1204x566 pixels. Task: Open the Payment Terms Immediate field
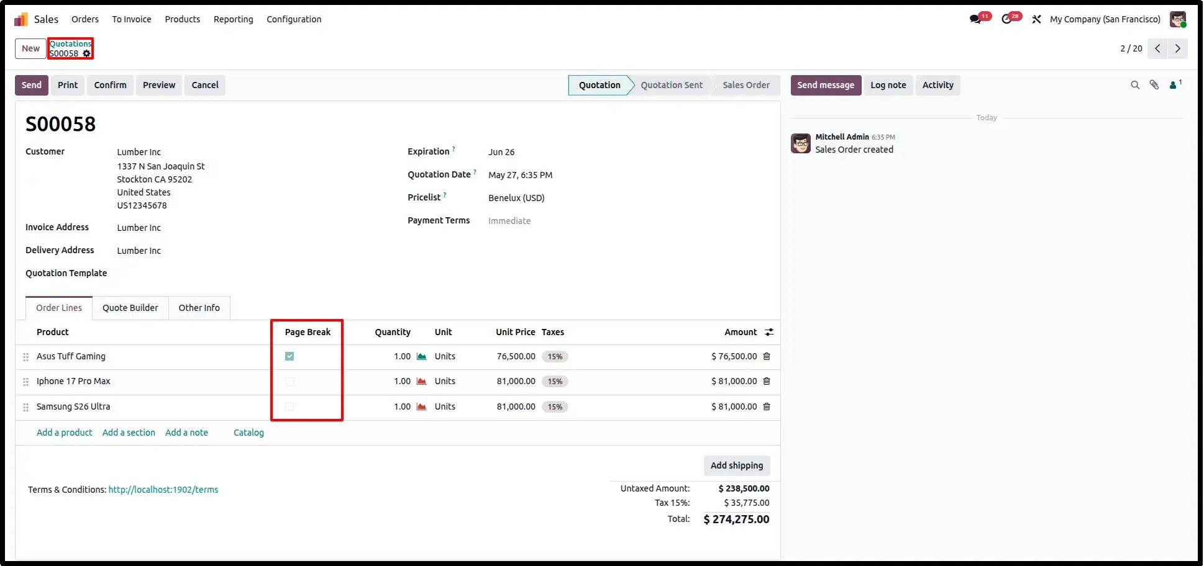point(509,221)
